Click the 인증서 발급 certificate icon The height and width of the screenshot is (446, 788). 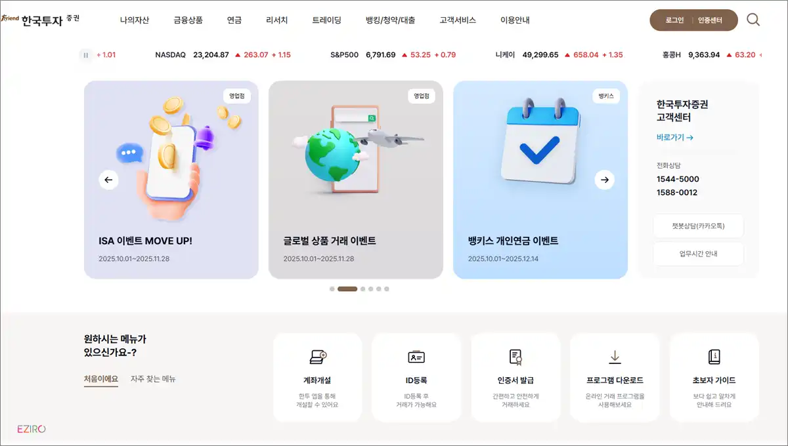click(x=515, y=357)
